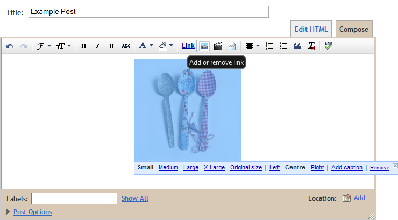The height and width of the screenshot is (220, 398).
Task: Expand Post Options with the triangle
Action: [8, 211]
